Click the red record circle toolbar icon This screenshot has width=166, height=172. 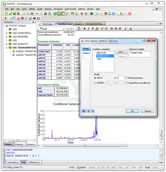tap(82, 14)
